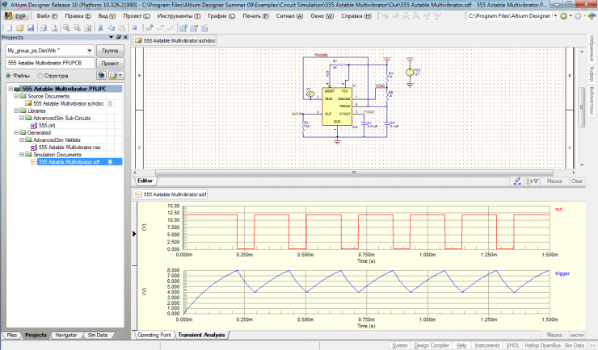The height and width of the screenshot is (350, 598).
Task: Collapse the AdvancedSim Netlists folder
Action: [22, 140]
